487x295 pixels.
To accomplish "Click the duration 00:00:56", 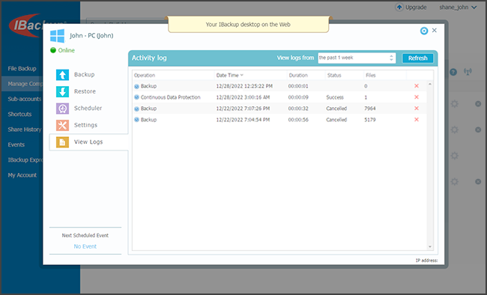I will click(298, 120).
